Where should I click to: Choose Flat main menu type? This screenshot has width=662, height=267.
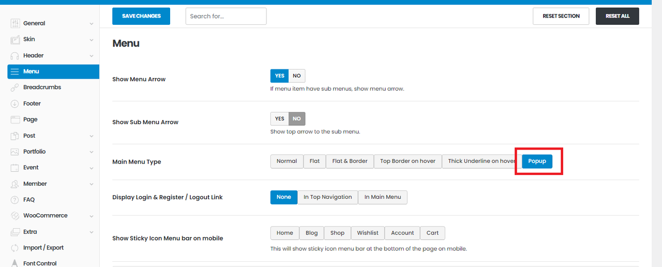[314, 161]
